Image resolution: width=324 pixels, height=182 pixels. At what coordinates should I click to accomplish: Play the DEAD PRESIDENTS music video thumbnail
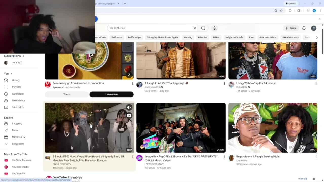point(181,128)
